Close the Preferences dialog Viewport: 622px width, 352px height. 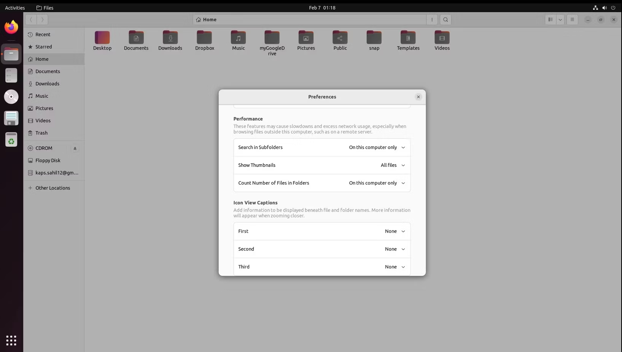tap(418, 97)
